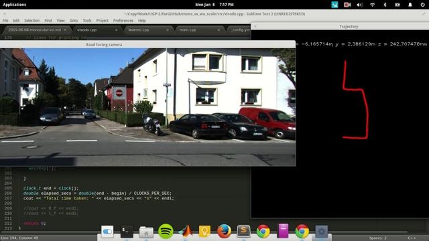
Task: Open the Selection menu
Action: [x=32, y=21]
